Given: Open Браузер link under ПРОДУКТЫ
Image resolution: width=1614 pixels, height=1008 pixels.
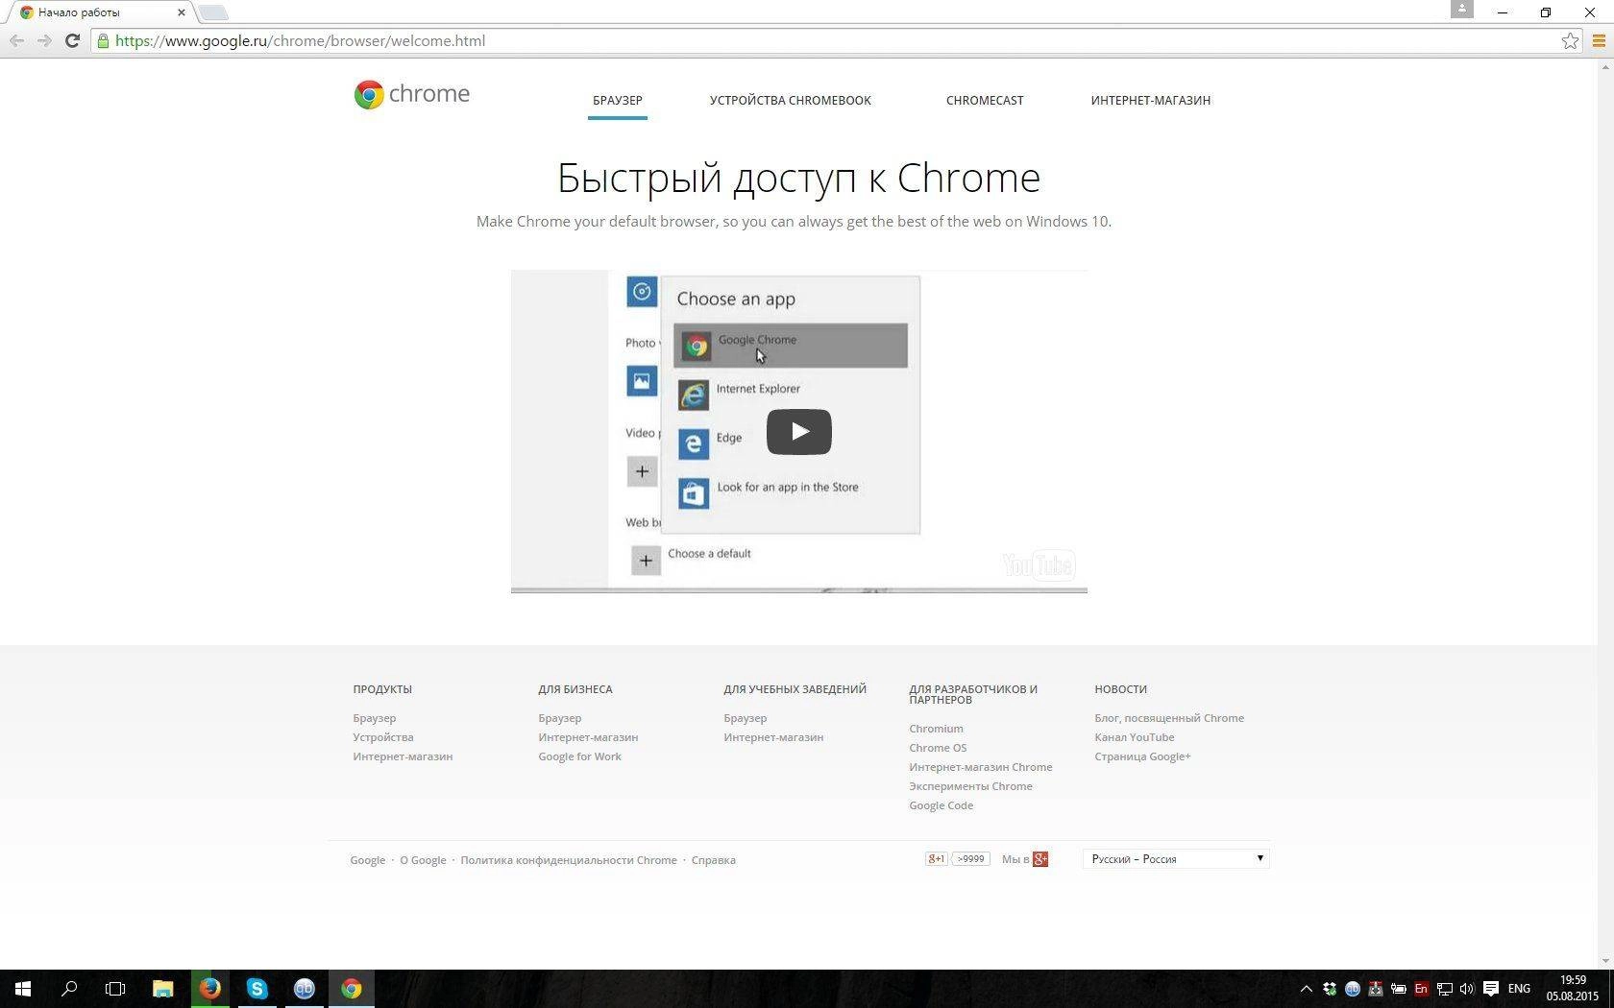Looking at the screenshot, I should pos(375,718).
